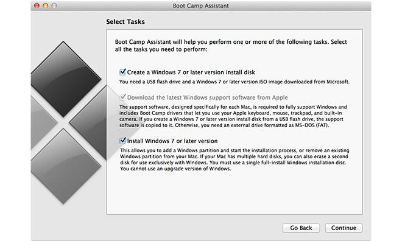Minimize window with the yellow button
This screenshot has height=241, width=402.
click(46, 5)
